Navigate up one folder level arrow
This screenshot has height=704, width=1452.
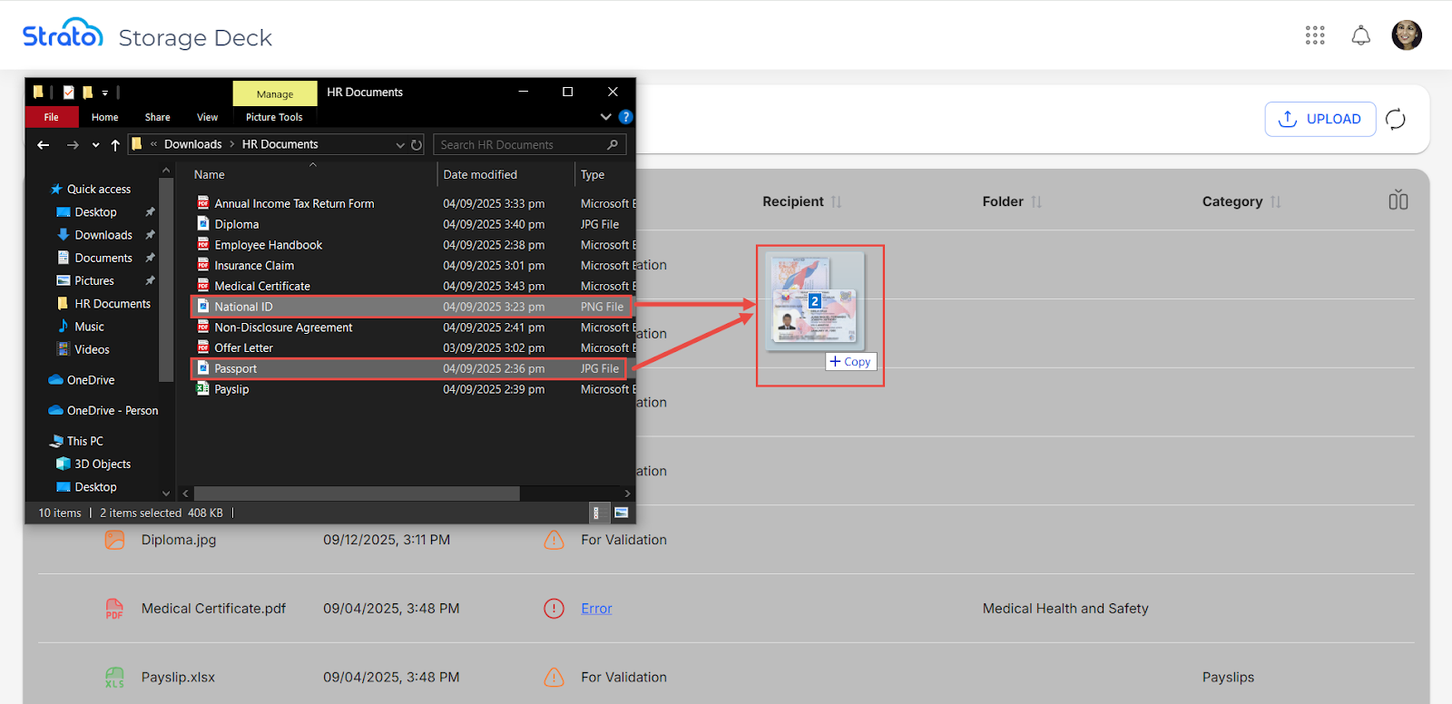(115, 145)
